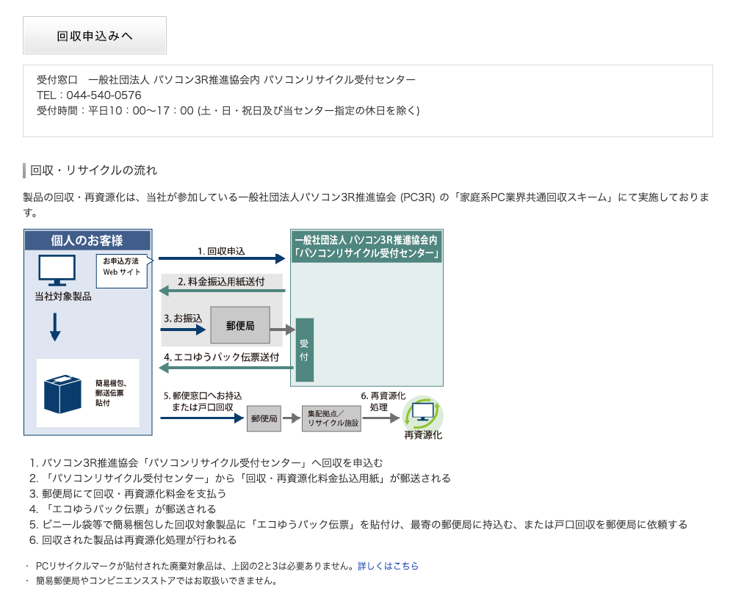Viewport: 733px width, 596px height.
Task: Click the 簡易梱包、郵送伝票貼付 package box icon
Action: [x=62, y=394]
